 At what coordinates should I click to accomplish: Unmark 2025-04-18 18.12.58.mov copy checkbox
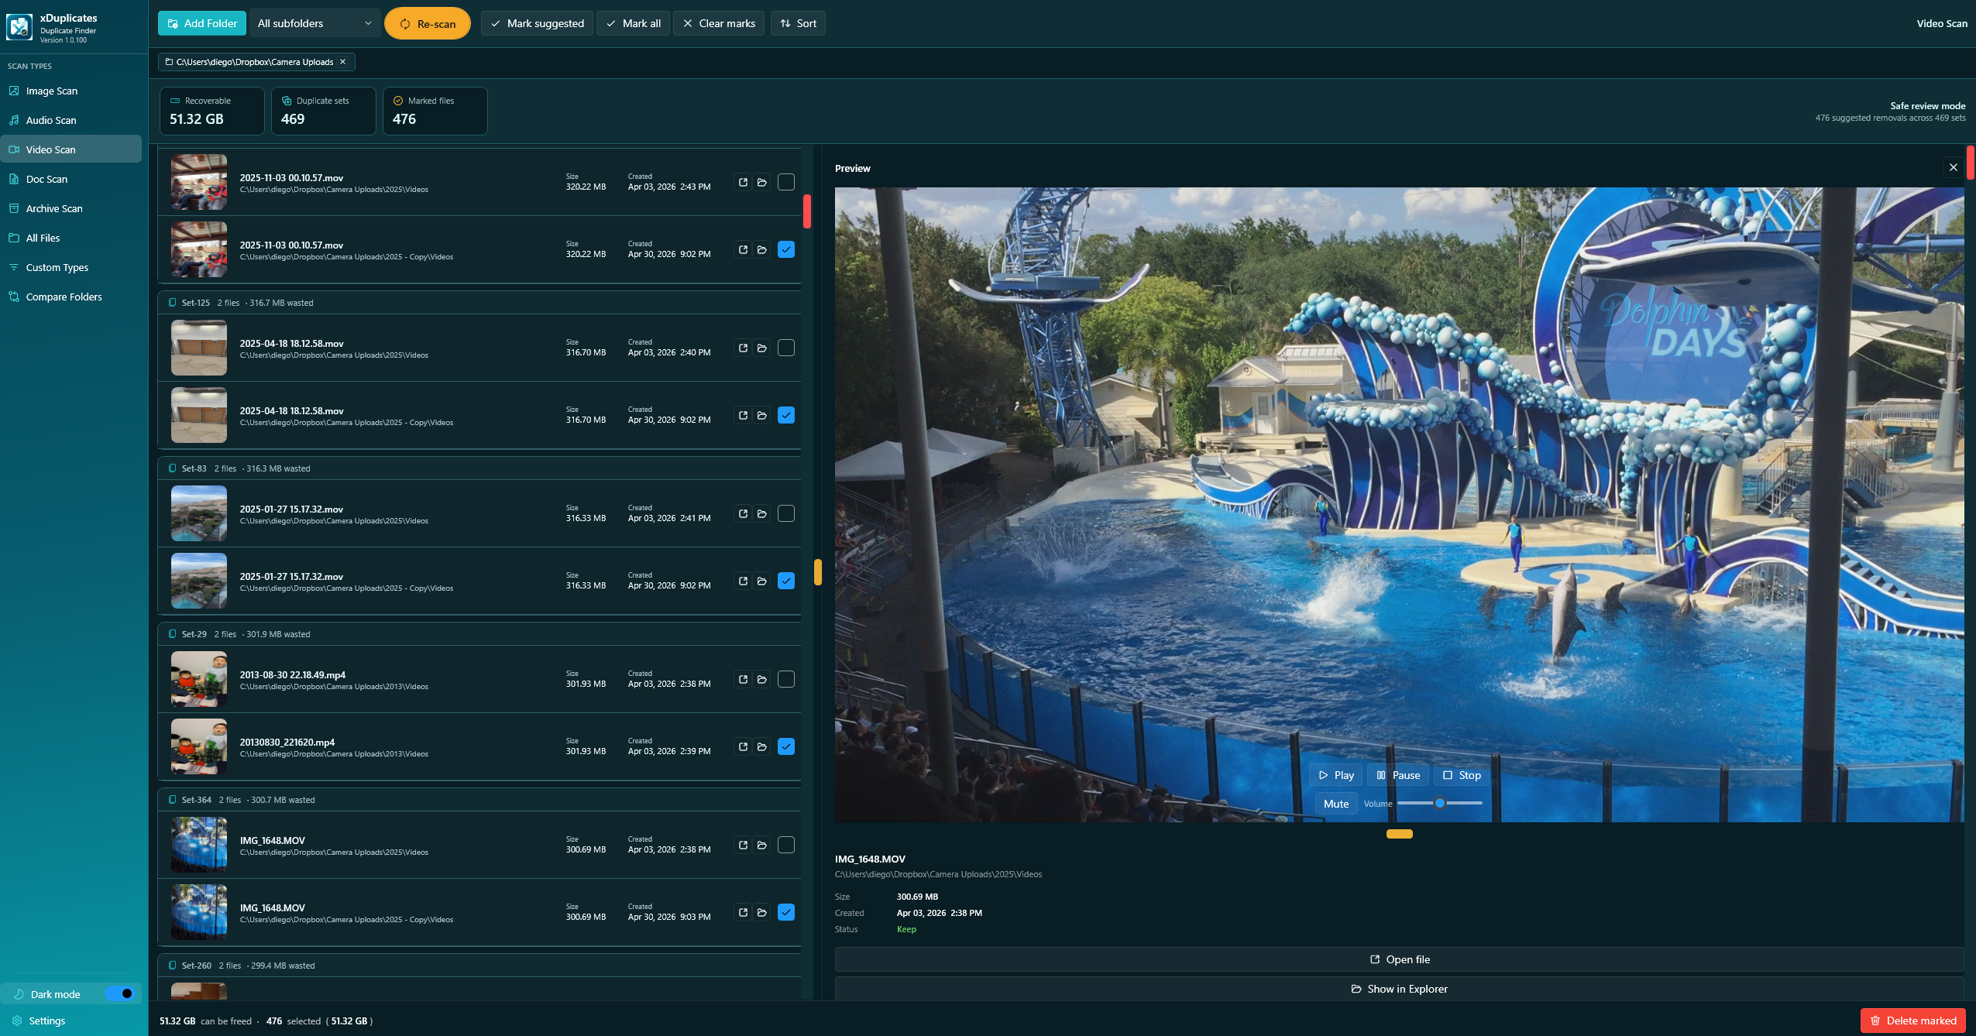tap(786, 415)
